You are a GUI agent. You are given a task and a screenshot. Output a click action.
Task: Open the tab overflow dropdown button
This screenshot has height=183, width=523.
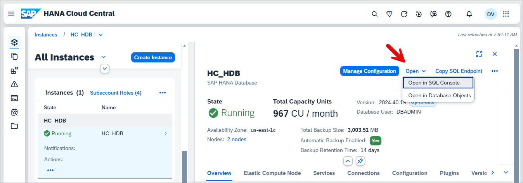pos(507,172)
